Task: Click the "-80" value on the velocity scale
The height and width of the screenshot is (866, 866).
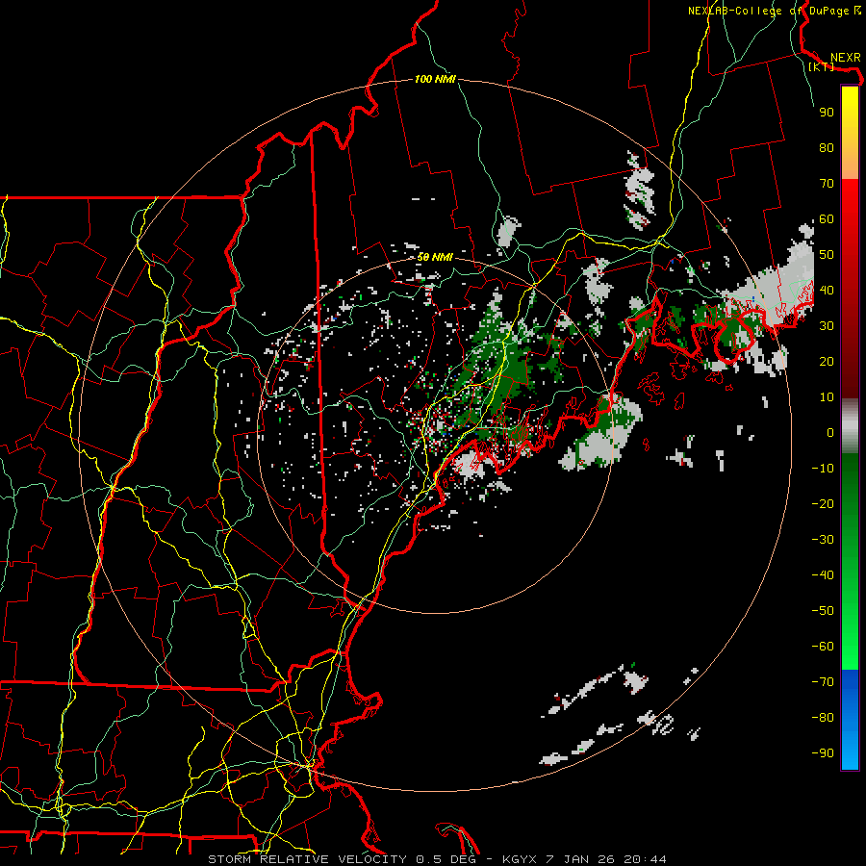Action: (x=823, y=718)
